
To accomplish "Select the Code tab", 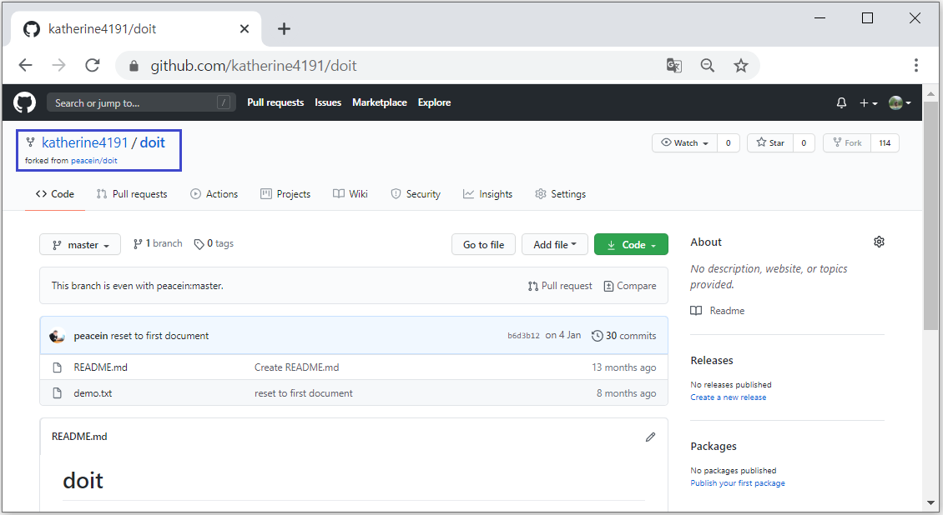I will [55, 194].
